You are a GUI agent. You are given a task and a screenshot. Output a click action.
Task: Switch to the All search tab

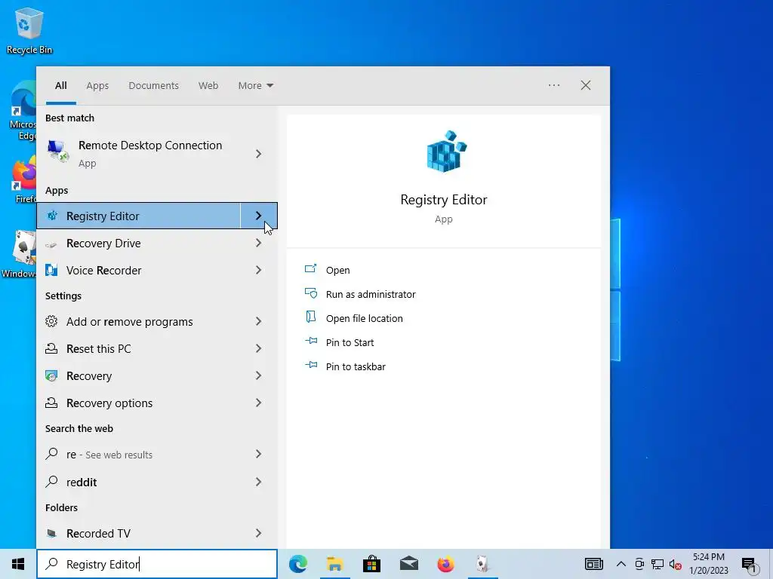tap(61, 86)
